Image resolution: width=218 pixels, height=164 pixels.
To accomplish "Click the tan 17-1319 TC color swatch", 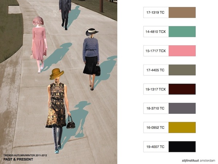I will 182,12.
